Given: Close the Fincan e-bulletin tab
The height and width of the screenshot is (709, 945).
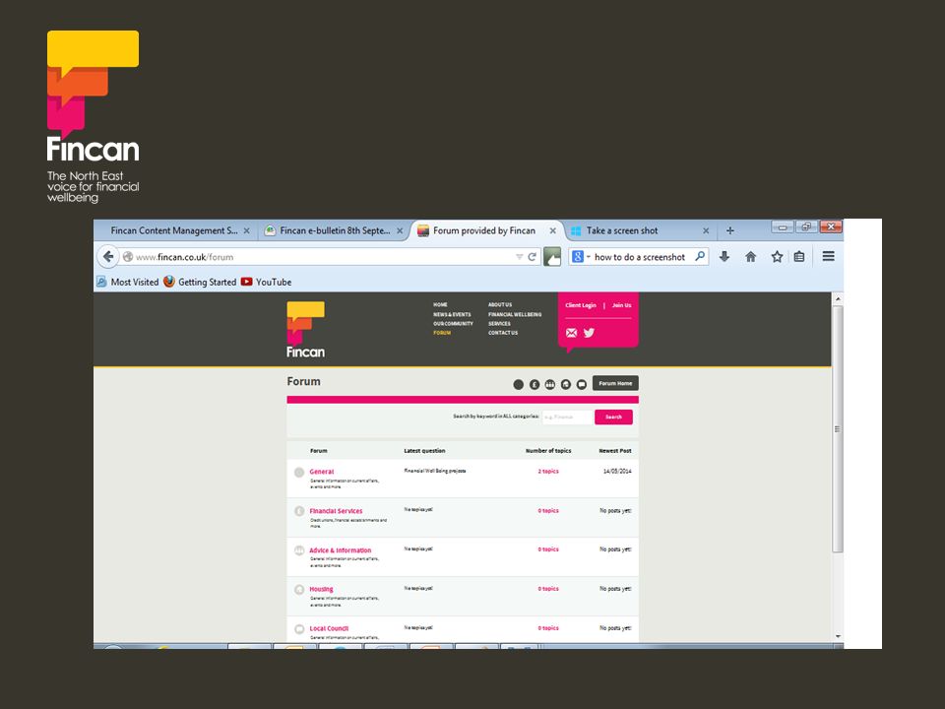Looking at the screenshot, I should coord(400,230).
